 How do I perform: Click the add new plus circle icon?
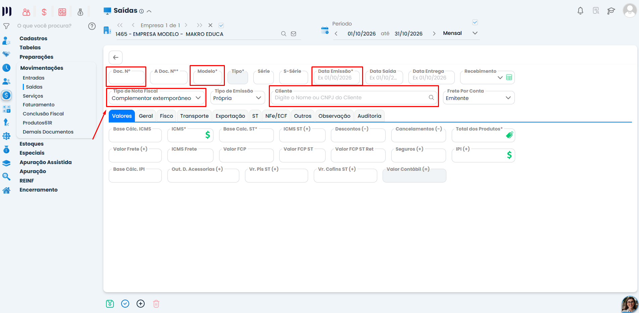click(x=141, y=304)
